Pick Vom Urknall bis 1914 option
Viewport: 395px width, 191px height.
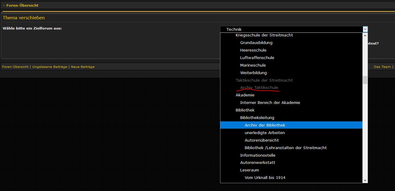coord(265,178)
